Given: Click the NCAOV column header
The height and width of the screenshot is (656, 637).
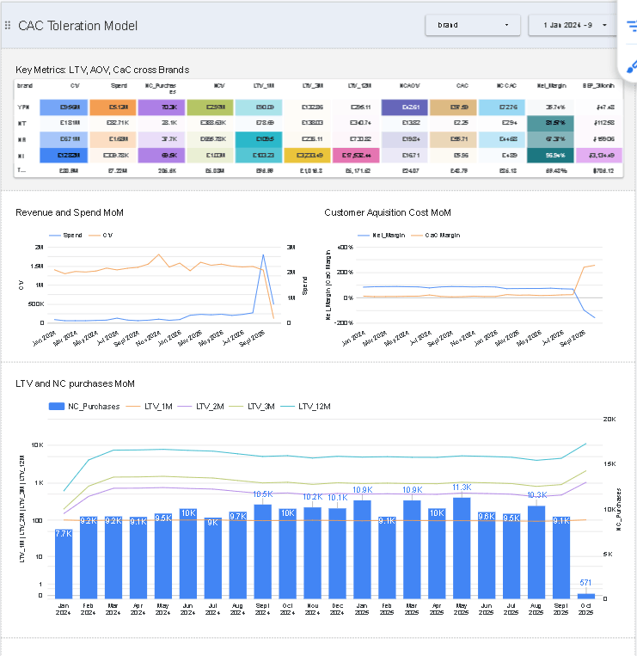Looking at the screenshot, I should (x=409, y=86).
